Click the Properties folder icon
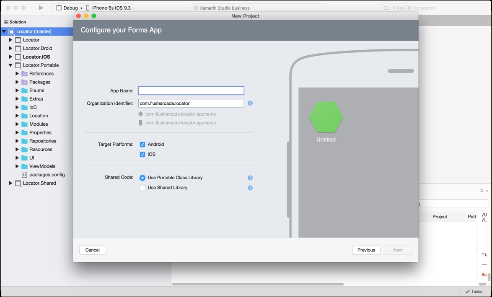This screenshot has height=297, width=492. 24,133
